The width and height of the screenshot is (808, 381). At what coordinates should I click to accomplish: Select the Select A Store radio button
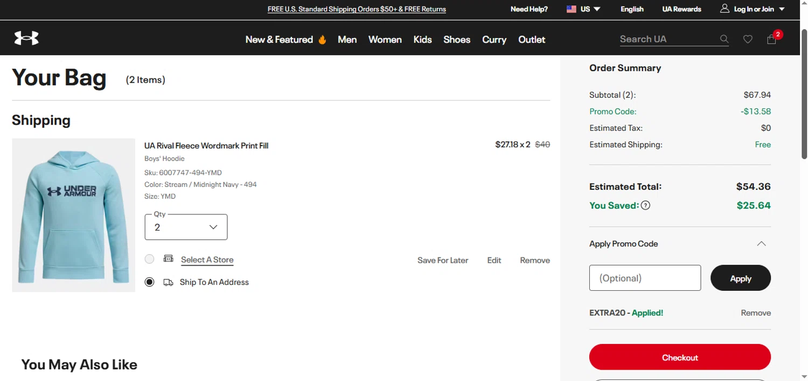click(x=149, y=259)
